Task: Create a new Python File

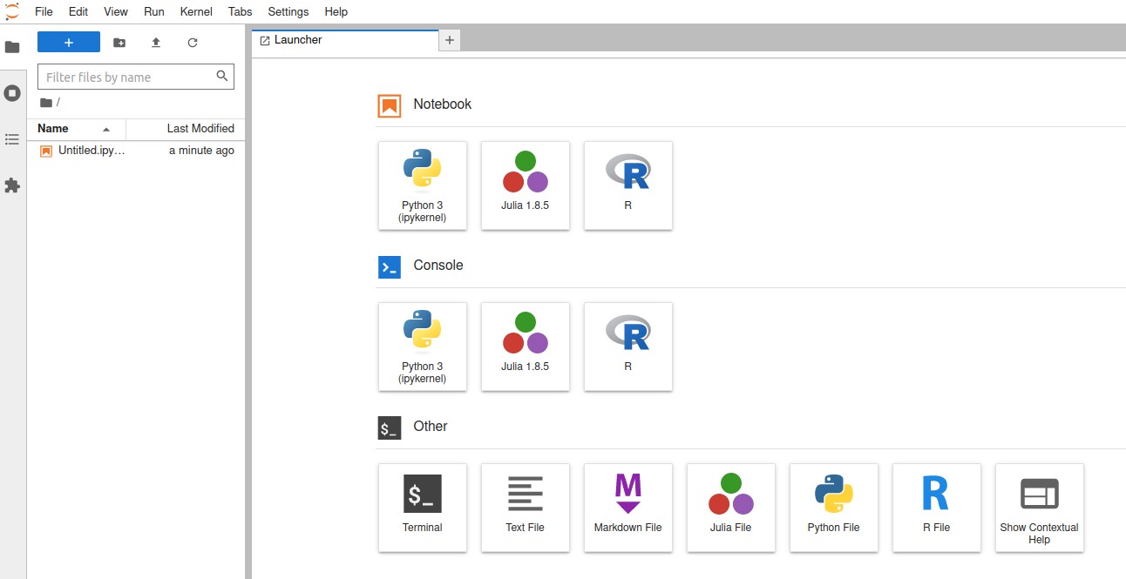Action: tap(834, 508)
